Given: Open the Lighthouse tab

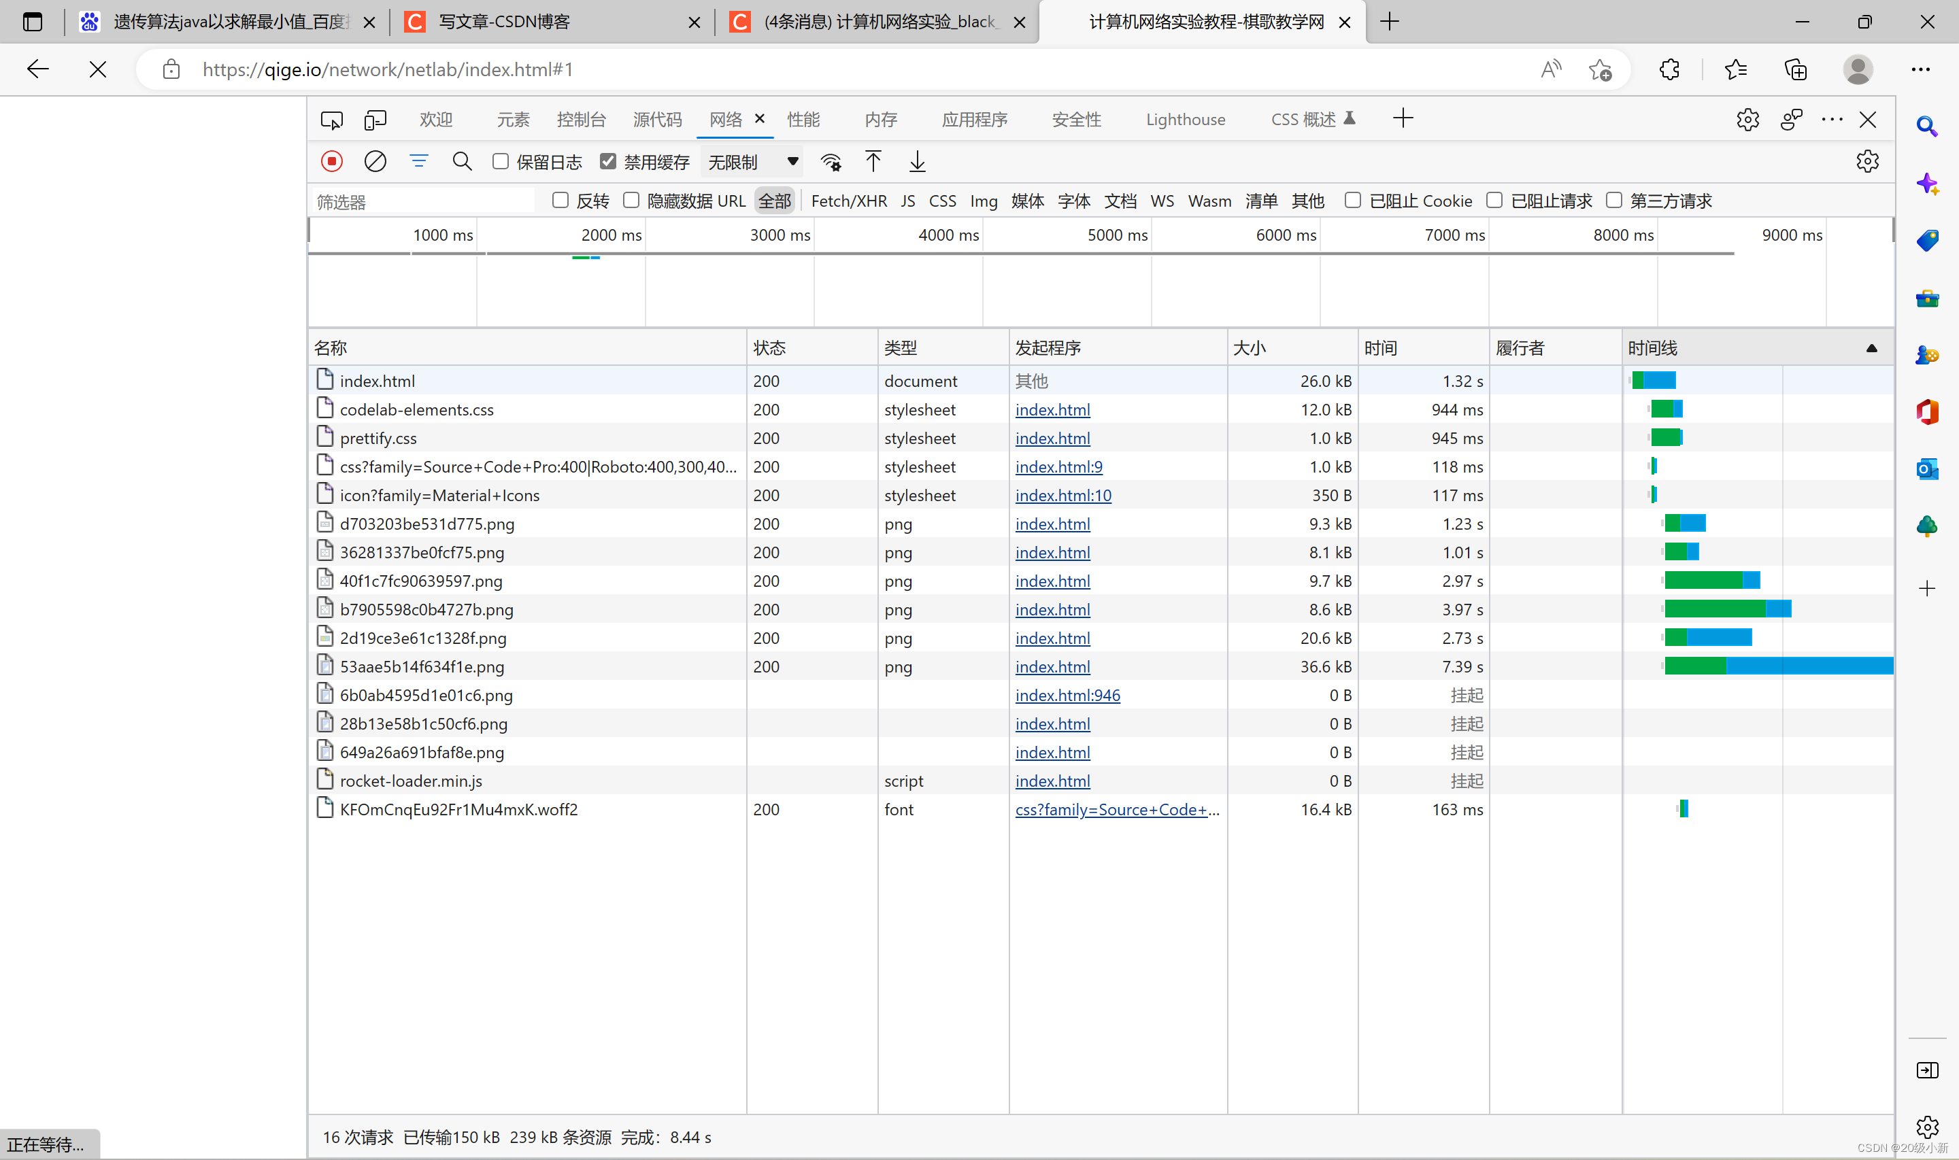Looking at the screenshot, I should click(1185, 120).
